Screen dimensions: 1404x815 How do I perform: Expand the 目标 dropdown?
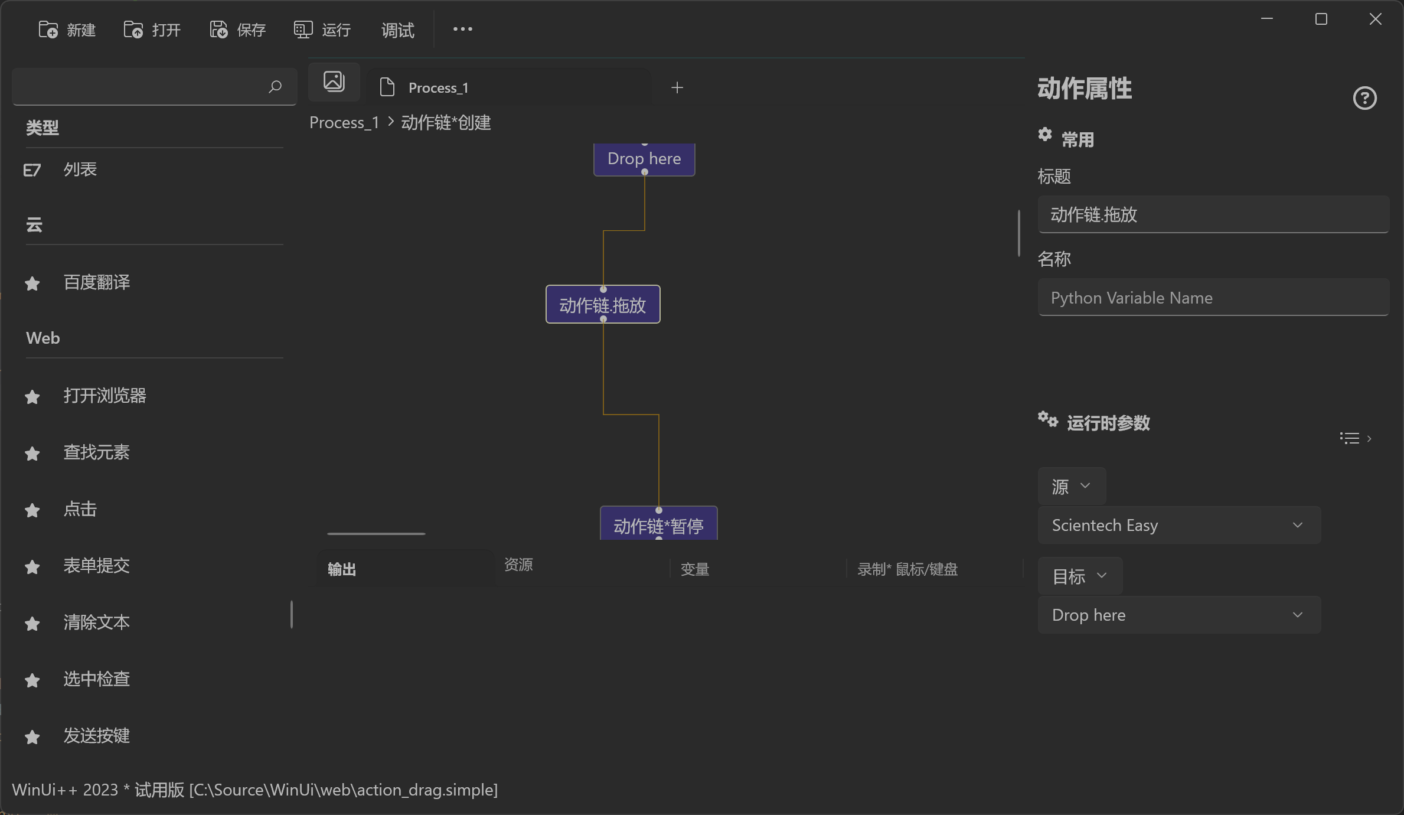click(x=1079, y=576)
